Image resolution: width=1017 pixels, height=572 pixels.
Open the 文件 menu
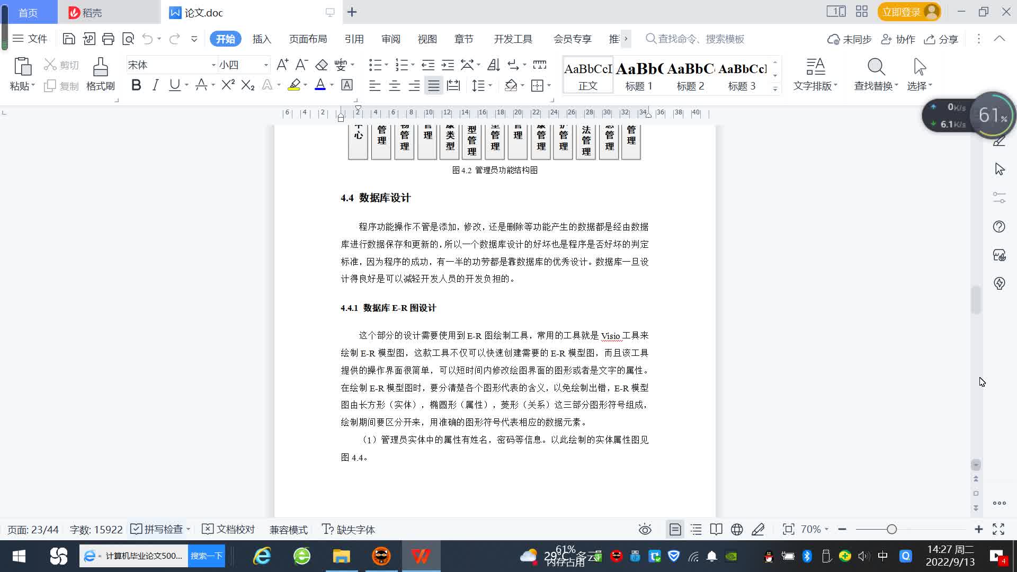30,39
